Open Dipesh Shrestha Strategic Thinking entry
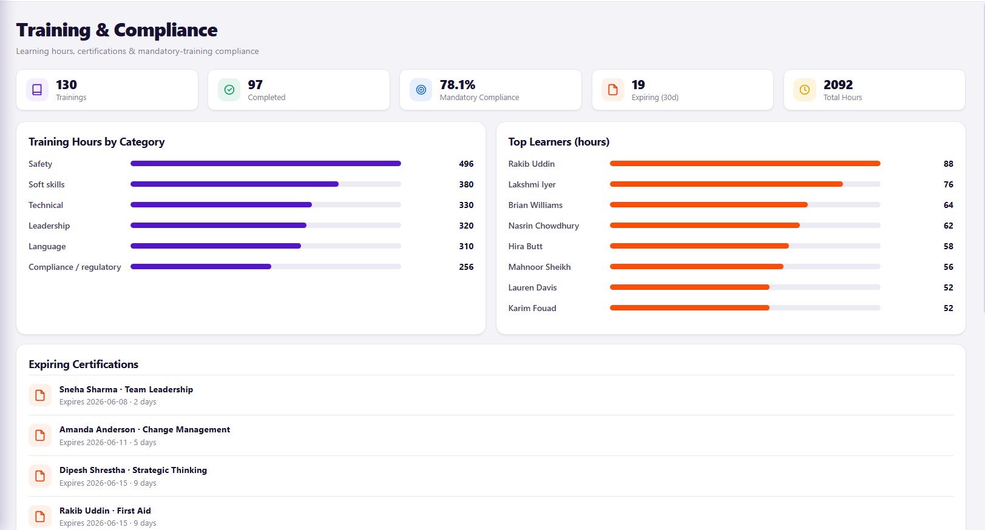Image resolution: width=985 pixels, height=530 pixels. click(491, 476)
